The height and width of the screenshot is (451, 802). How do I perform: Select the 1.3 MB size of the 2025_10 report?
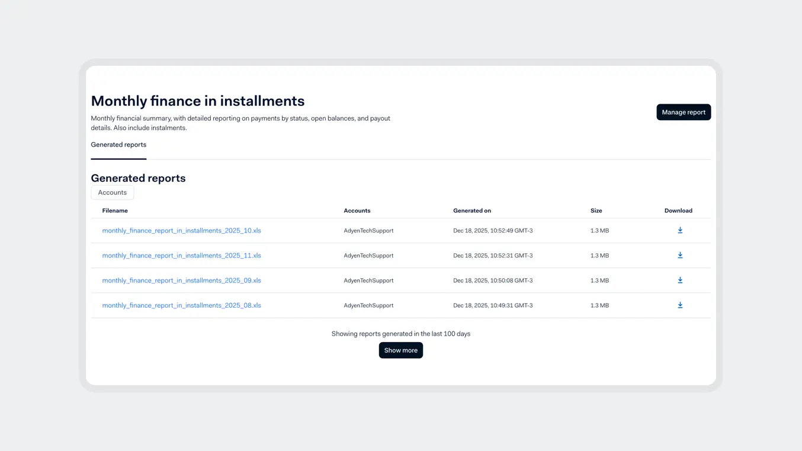point(599,230)
